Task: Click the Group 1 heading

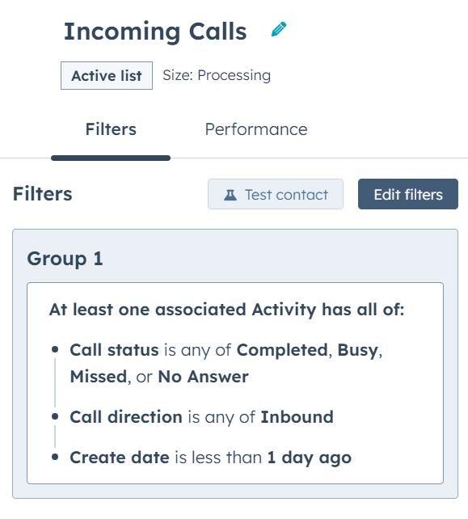Action: click(65, 258)
